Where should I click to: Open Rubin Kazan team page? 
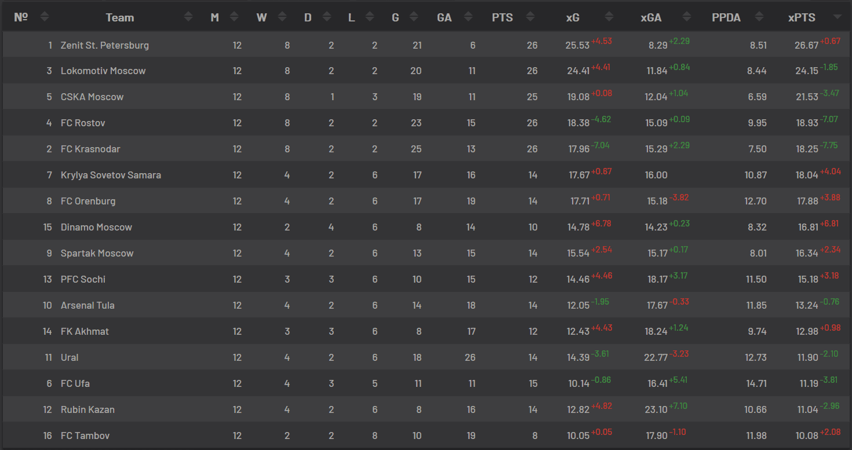(88, 409)
